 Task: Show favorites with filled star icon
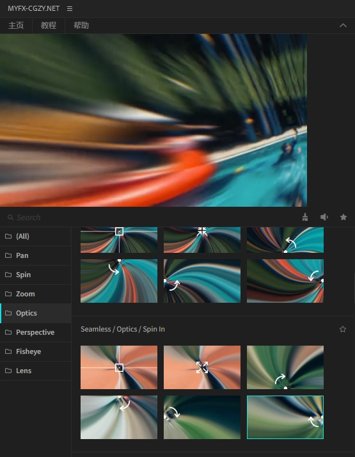[343, 217]
